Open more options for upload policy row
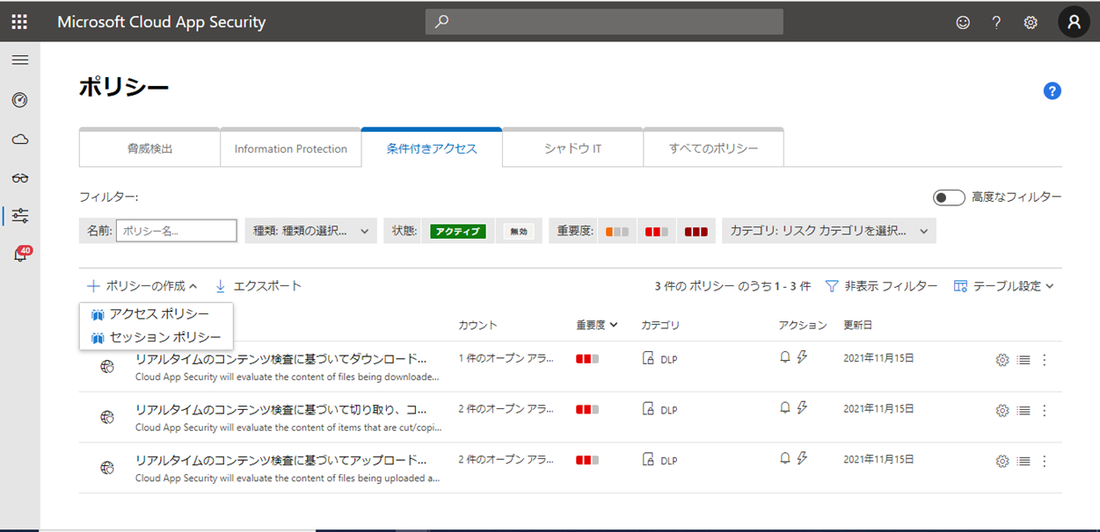 tap(1045, 461)
